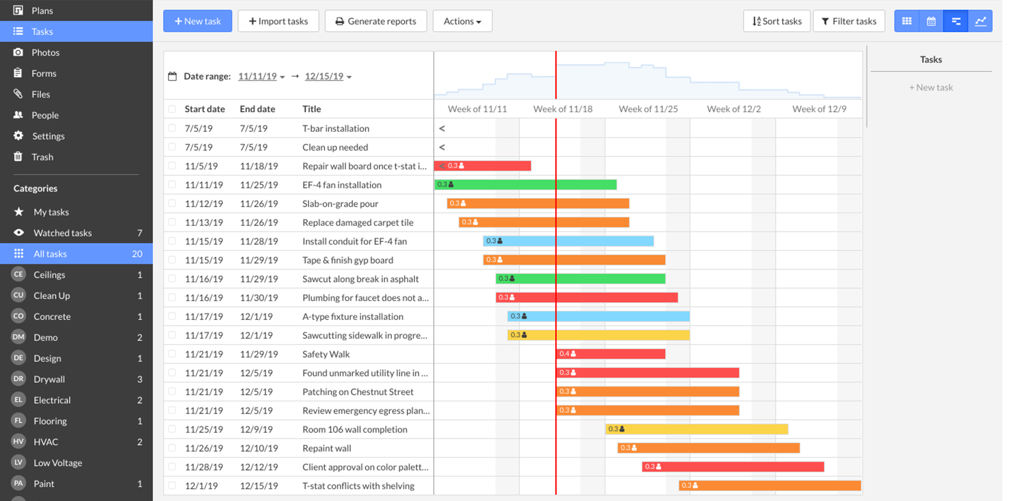
Task: Click the Drywall category badge icon
Action: (18, 379)
